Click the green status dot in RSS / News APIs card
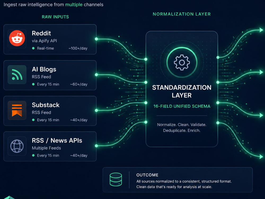The height and width of the screenshot is (199, 265). pyautogui.click(x=33, y=155)
